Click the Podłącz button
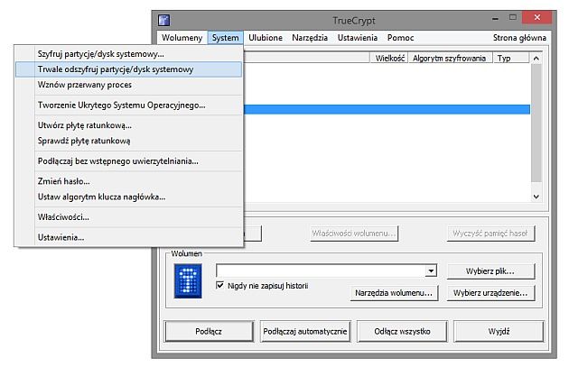569x367 pixels. 209,331
